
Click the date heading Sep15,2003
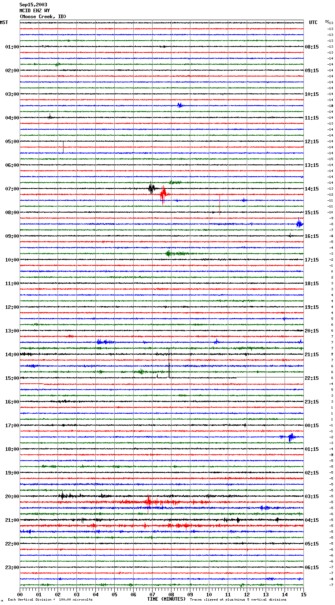(x=33, y=5)
